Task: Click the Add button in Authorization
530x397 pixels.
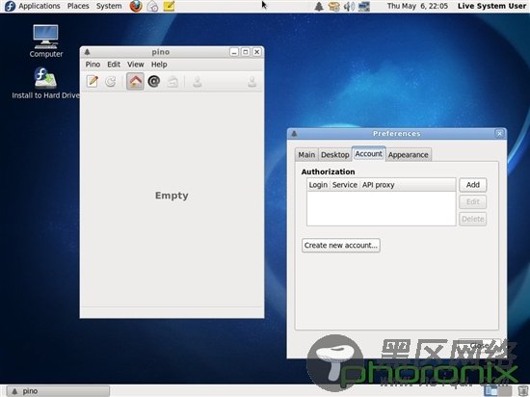Action: [x=472, y=185]
